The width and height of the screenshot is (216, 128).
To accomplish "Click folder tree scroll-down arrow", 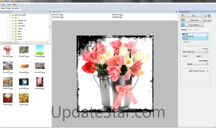I will coord(50,40).
